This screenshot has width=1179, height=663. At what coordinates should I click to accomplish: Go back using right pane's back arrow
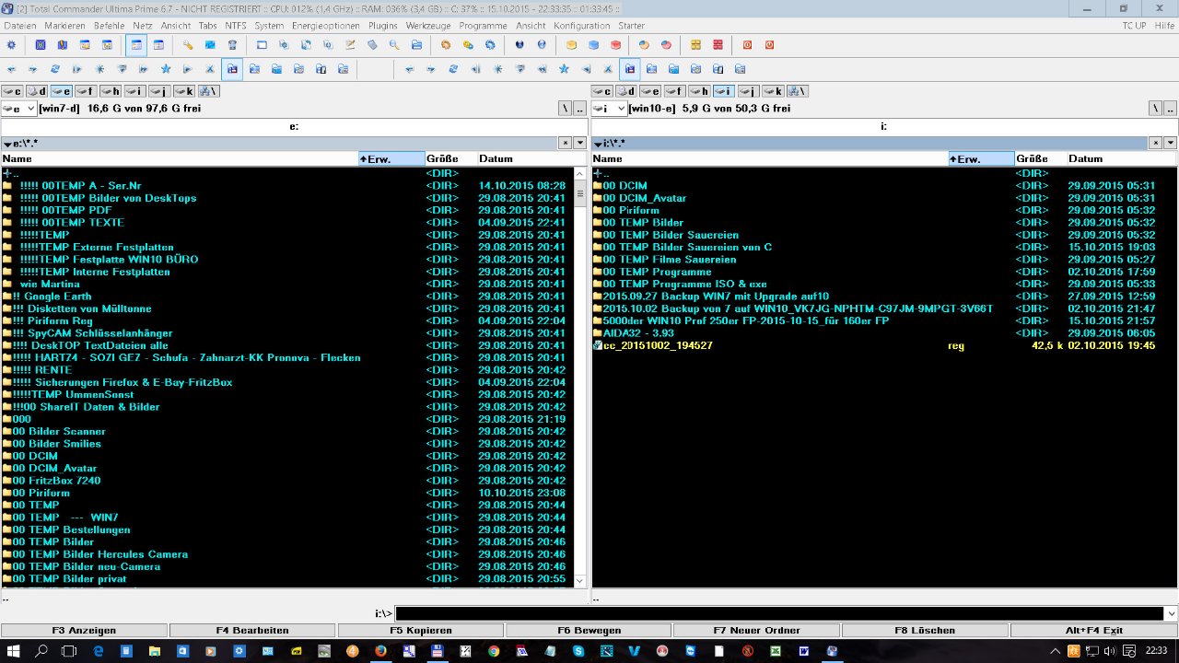tap(409, 69)
